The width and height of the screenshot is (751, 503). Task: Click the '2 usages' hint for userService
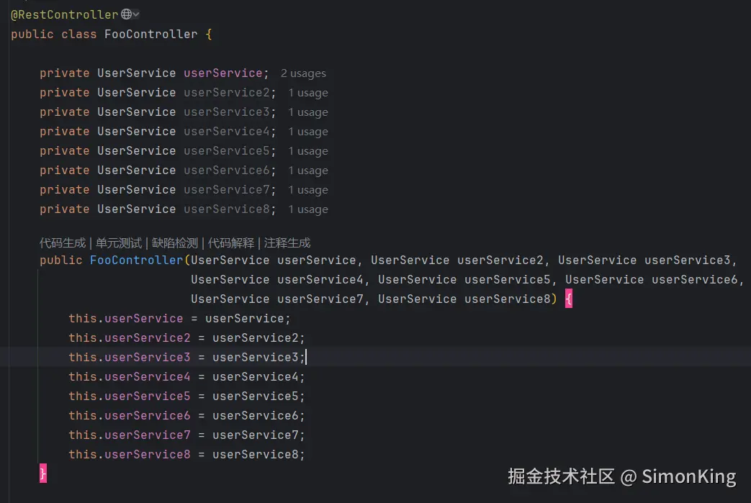[x=303, y=73]
